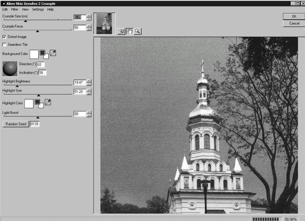Open the Filter menu

click(x=15, y=9)
